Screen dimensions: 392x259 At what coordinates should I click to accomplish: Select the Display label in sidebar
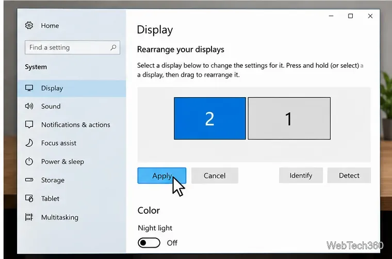tap(52, 88)
